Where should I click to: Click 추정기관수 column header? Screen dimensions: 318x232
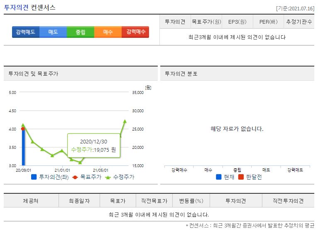(299, 22)
